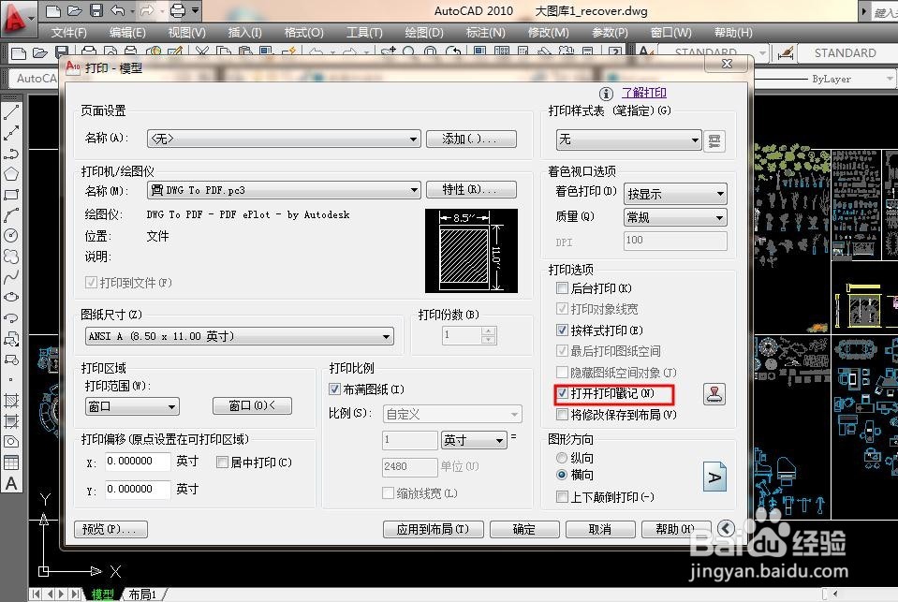
Task: Select 纵向 orientation radio button
Action: pos(562,458)
